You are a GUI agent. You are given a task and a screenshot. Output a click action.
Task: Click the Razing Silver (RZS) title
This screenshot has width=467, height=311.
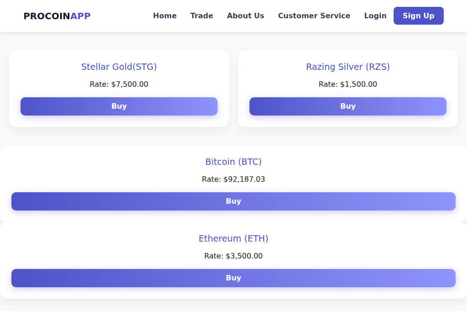348,67
